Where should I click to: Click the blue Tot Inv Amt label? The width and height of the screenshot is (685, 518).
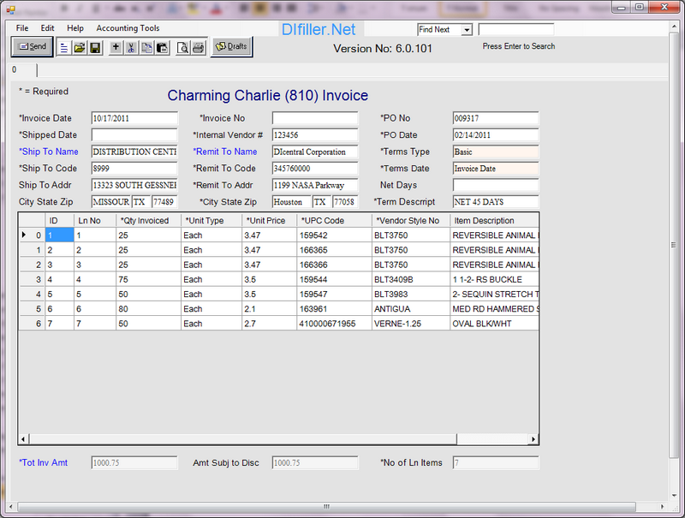44,462
